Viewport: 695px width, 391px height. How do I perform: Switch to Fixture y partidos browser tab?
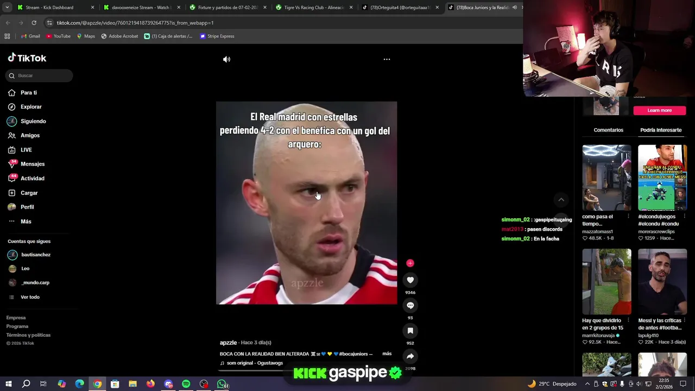tap(228, 8)
